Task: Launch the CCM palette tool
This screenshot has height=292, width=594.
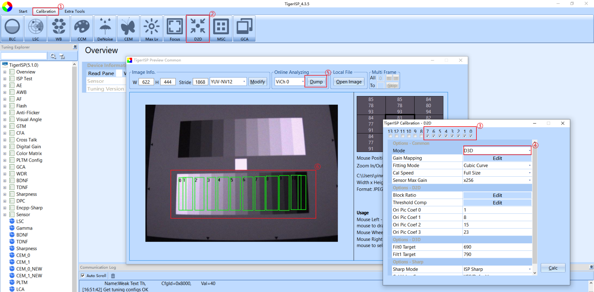Action: 82,28
